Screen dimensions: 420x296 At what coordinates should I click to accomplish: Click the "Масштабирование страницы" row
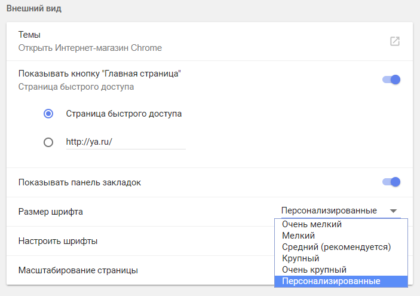click(x=78, y=270)
